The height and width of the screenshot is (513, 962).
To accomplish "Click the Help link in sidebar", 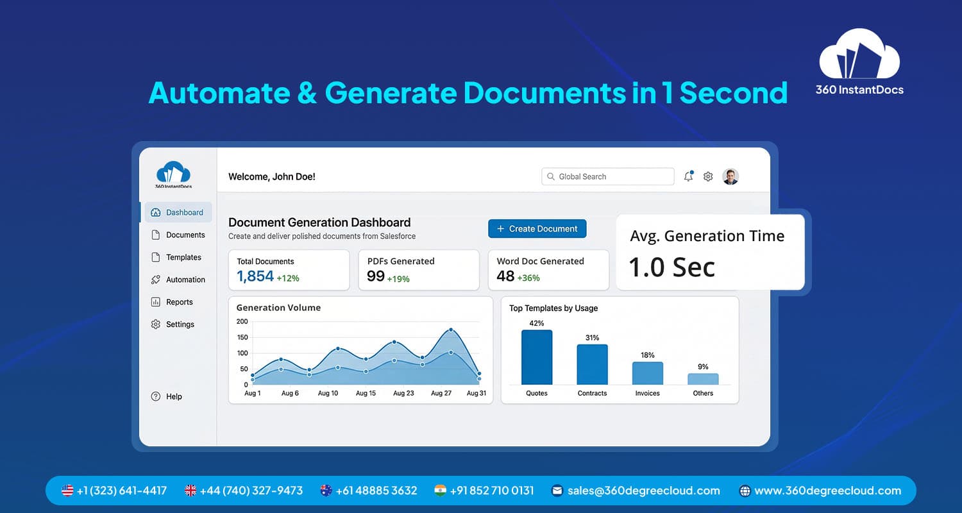I will [x=166, y=396].
